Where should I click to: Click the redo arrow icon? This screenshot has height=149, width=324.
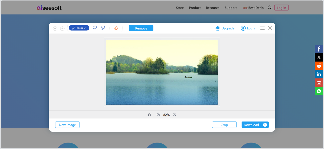pyautogui.click(x=62, y=28)
